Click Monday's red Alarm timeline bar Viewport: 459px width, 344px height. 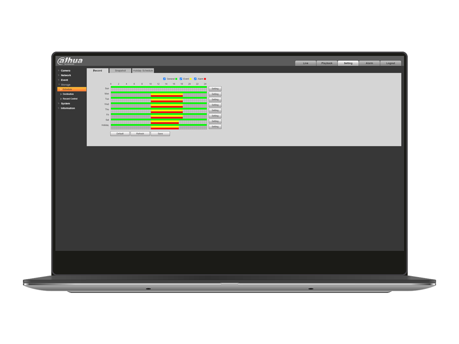tap(167, 96)
